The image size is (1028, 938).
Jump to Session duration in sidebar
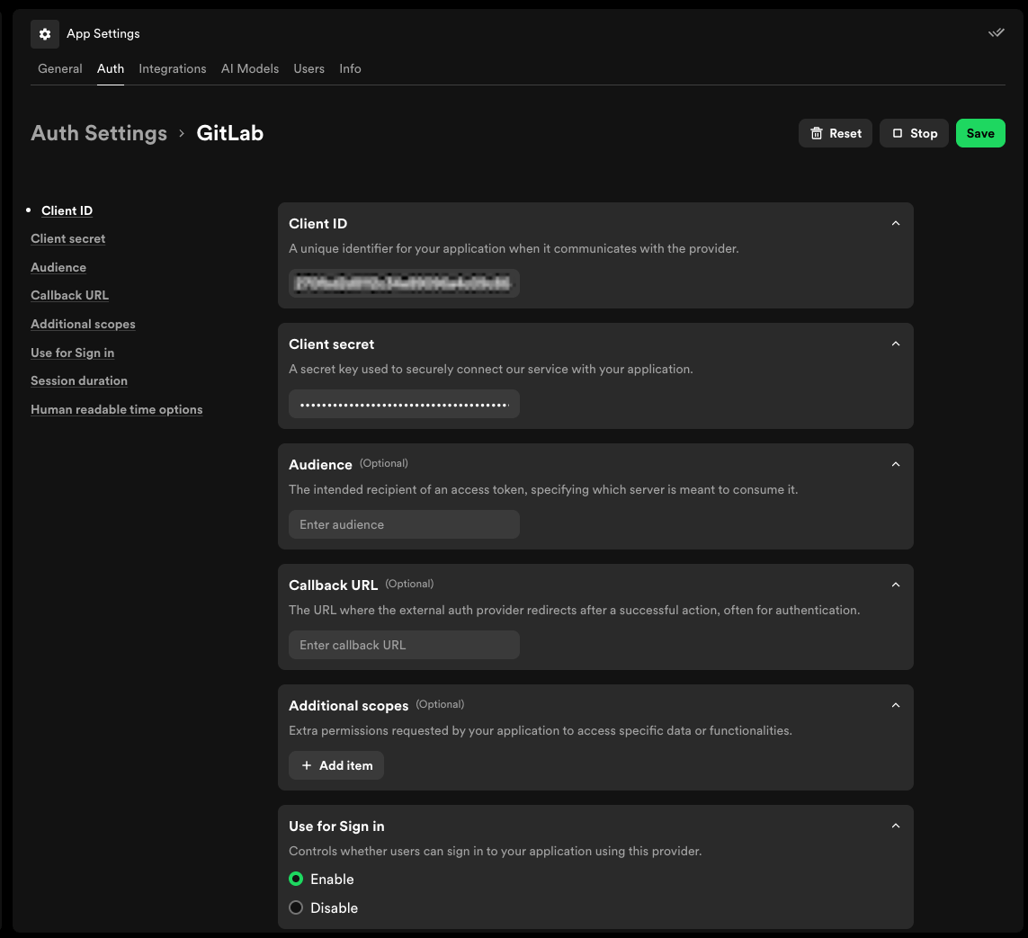pyautogui.click(x=79, y=380)
